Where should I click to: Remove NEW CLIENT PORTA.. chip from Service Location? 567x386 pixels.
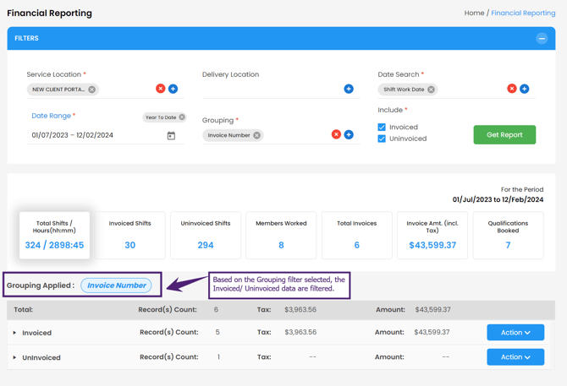[x=92, y=90]
